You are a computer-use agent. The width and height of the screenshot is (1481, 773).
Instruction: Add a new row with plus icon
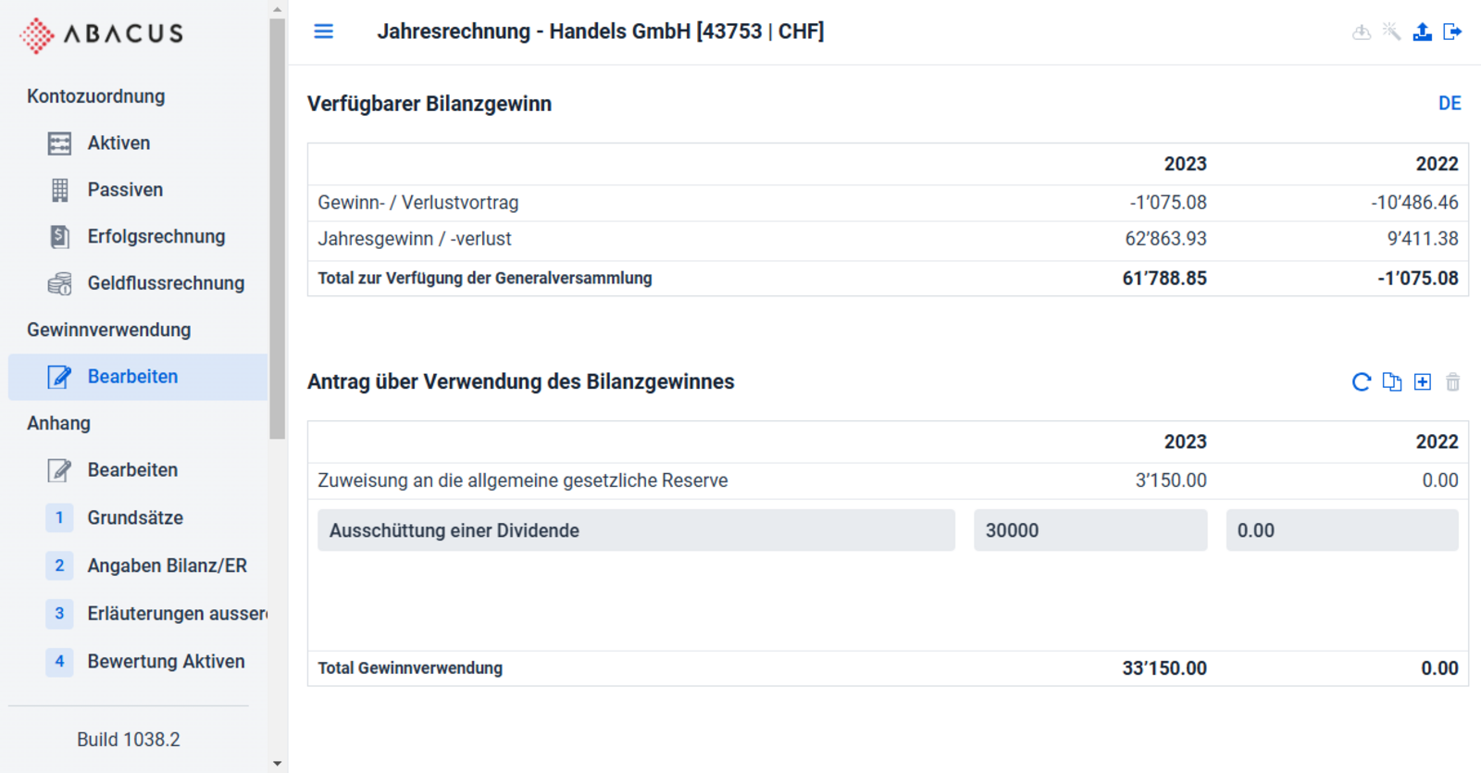click(1423, 381)
